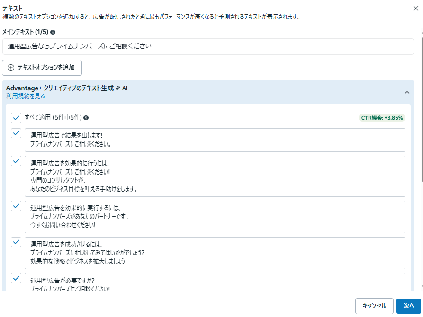
Task: Click the テキストオプションを追加 button
Action: pyautogui.click(x=42, y=68)
